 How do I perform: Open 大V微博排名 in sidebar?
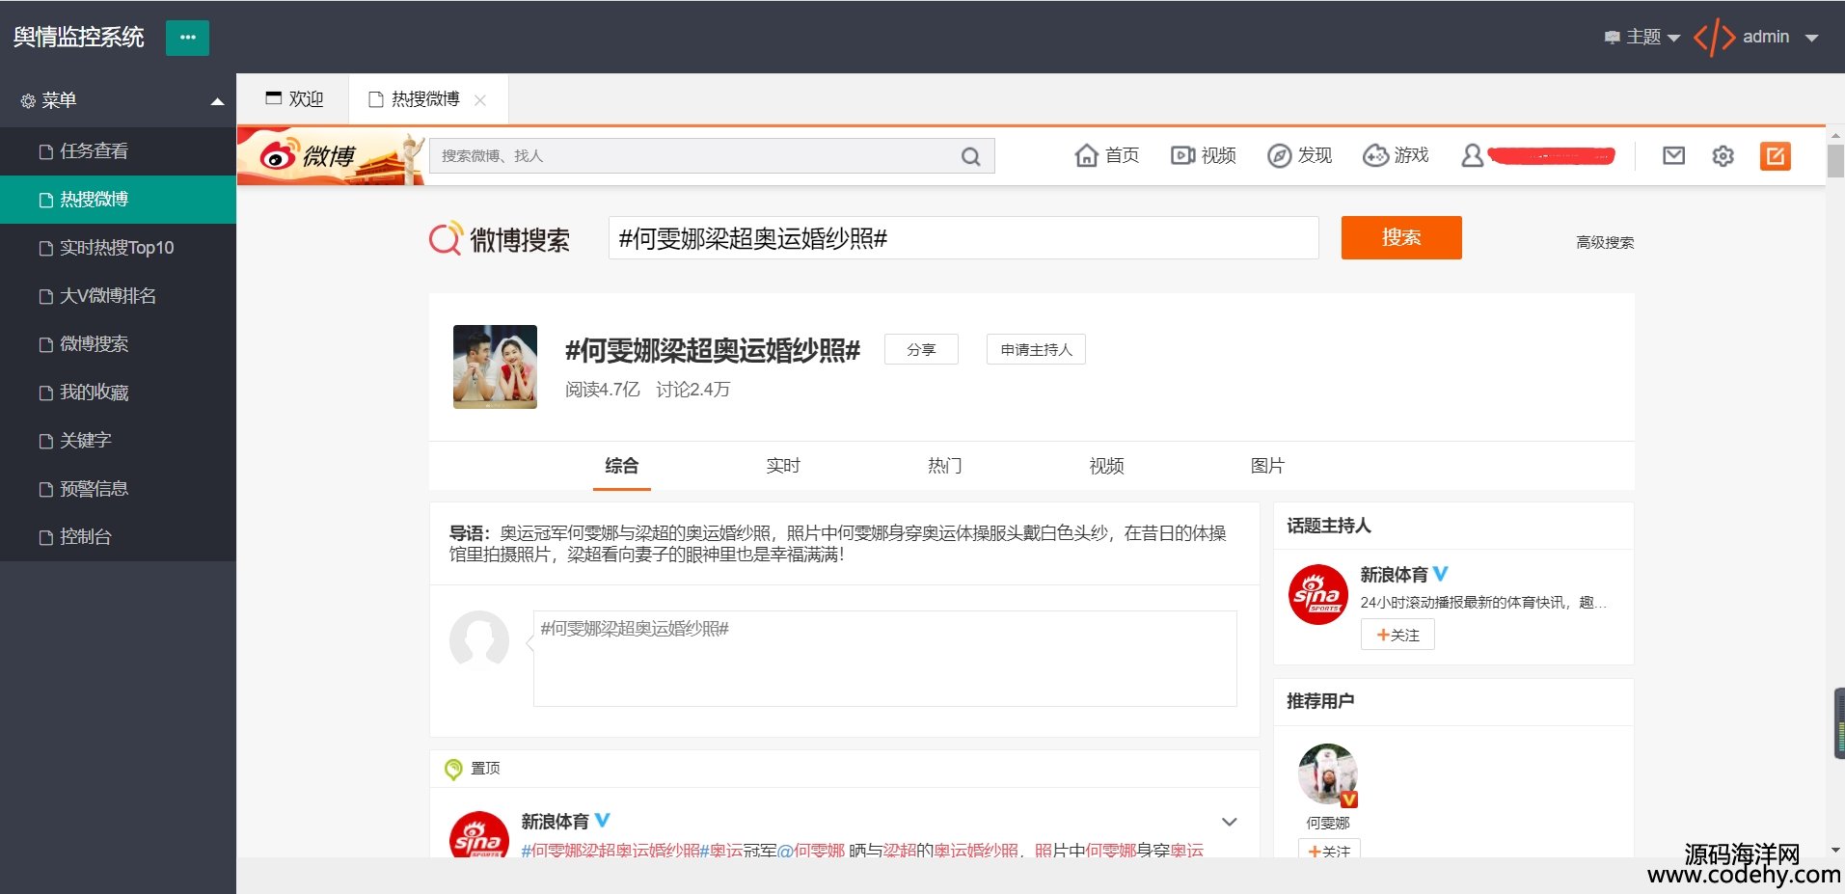118,296
